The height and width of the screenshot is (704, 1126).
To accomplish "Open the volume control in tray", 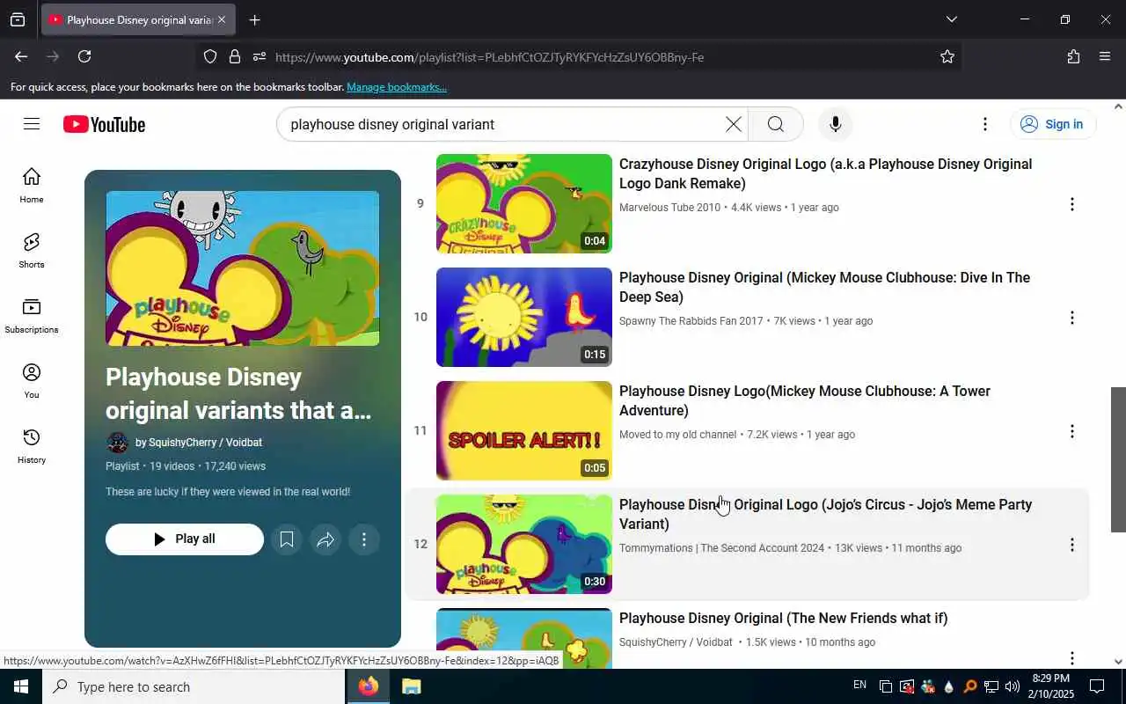I will [x=1012, y=686].
